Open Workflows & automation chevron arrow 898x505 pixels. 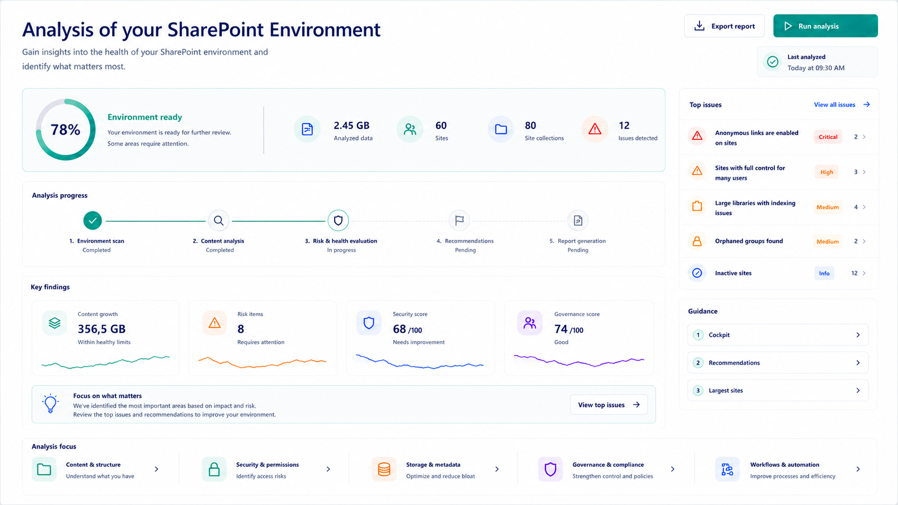tap(858, 469)
